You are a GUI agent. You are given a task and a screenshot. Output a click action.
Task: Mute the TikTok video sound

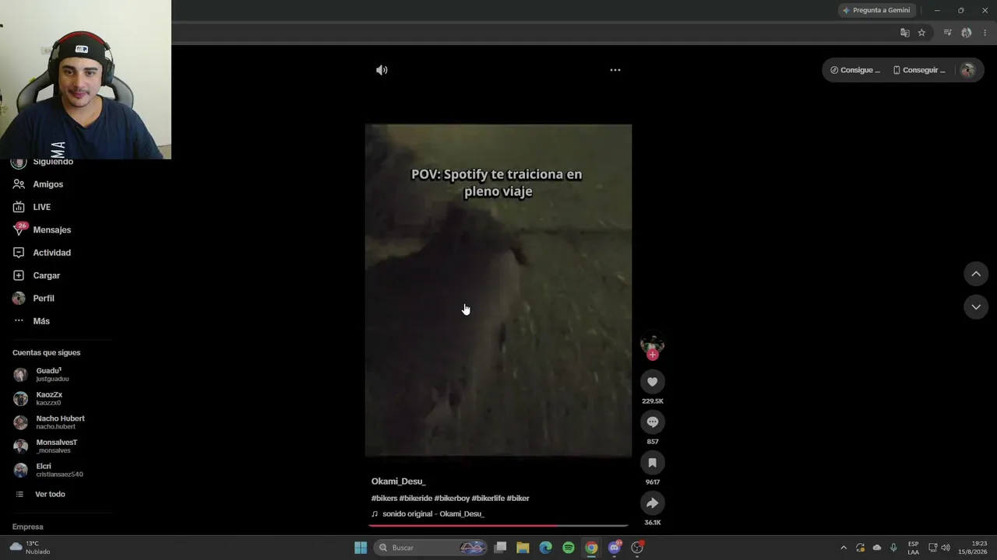coord(382,70)
